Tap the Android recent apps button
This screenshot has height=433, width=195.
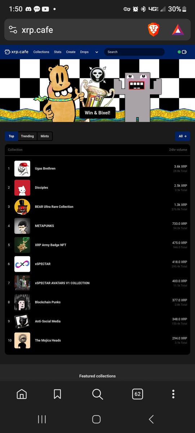(42, 419)
